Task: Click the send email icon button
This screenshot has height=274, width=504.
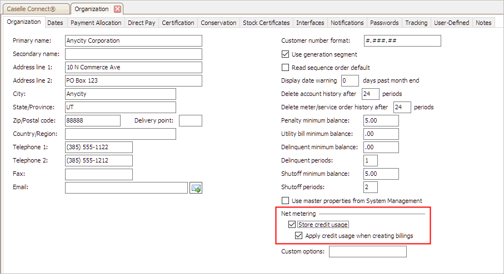Action: (x=196, y=188)
